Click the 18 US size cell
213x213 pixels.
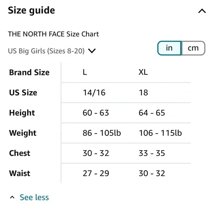pos(143,93)
